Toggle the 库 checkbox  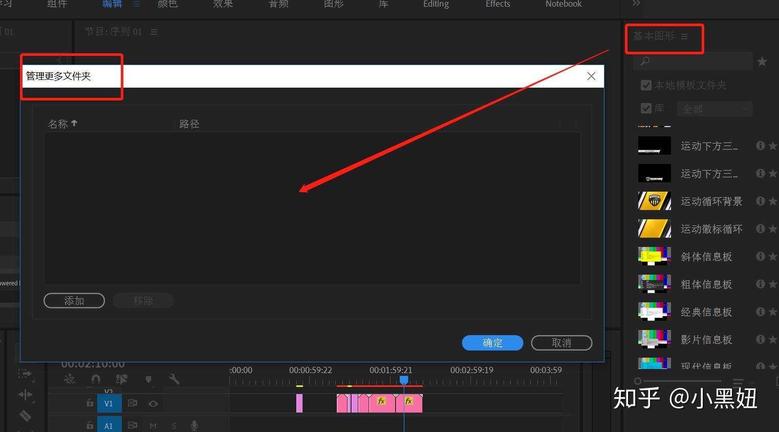click(646, 109)
